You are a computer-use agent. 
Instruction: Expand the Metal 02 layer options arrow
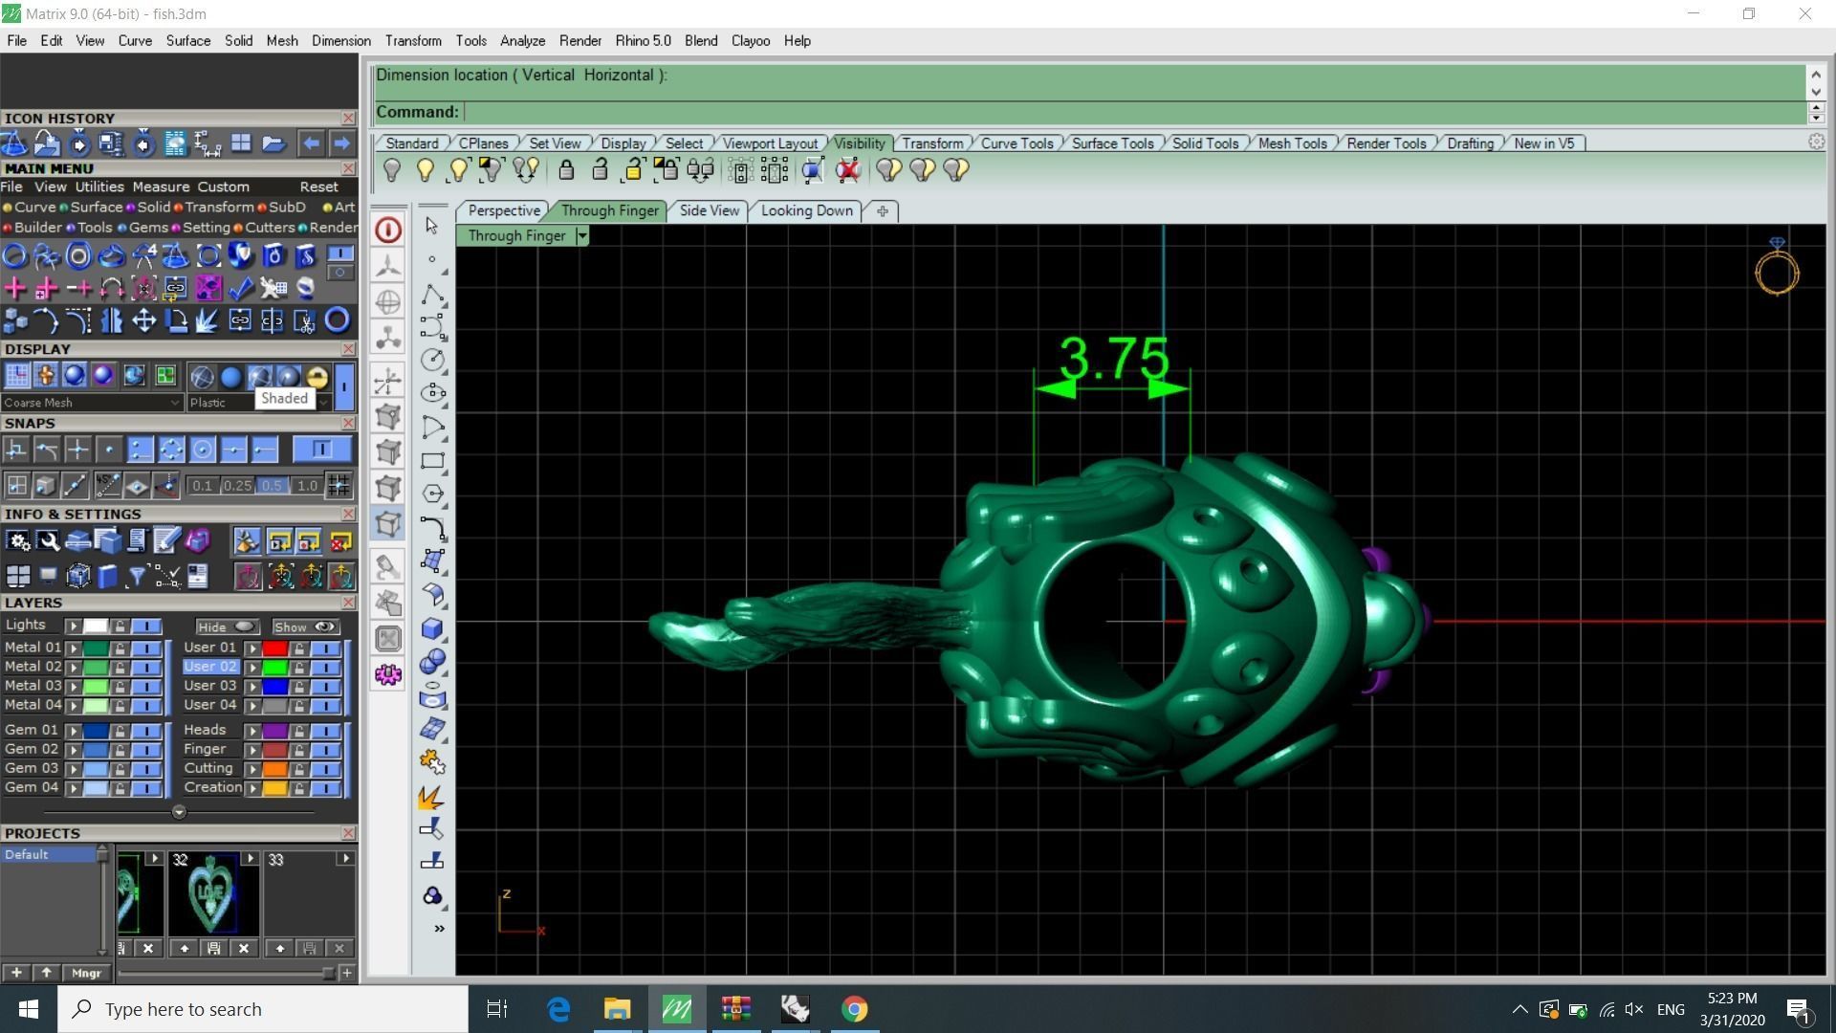click(x=74, y=668)
